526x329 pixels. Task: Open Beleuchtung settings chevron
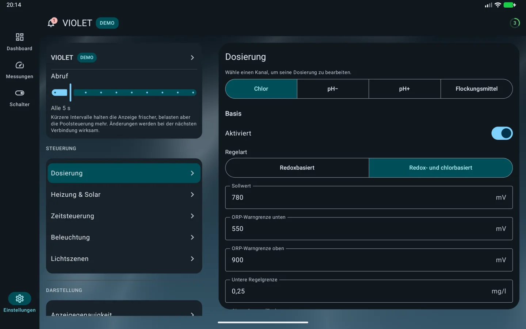coord(192,237)
